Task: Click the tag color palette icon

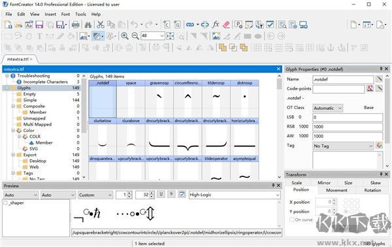Action: (x=379, y=145)
